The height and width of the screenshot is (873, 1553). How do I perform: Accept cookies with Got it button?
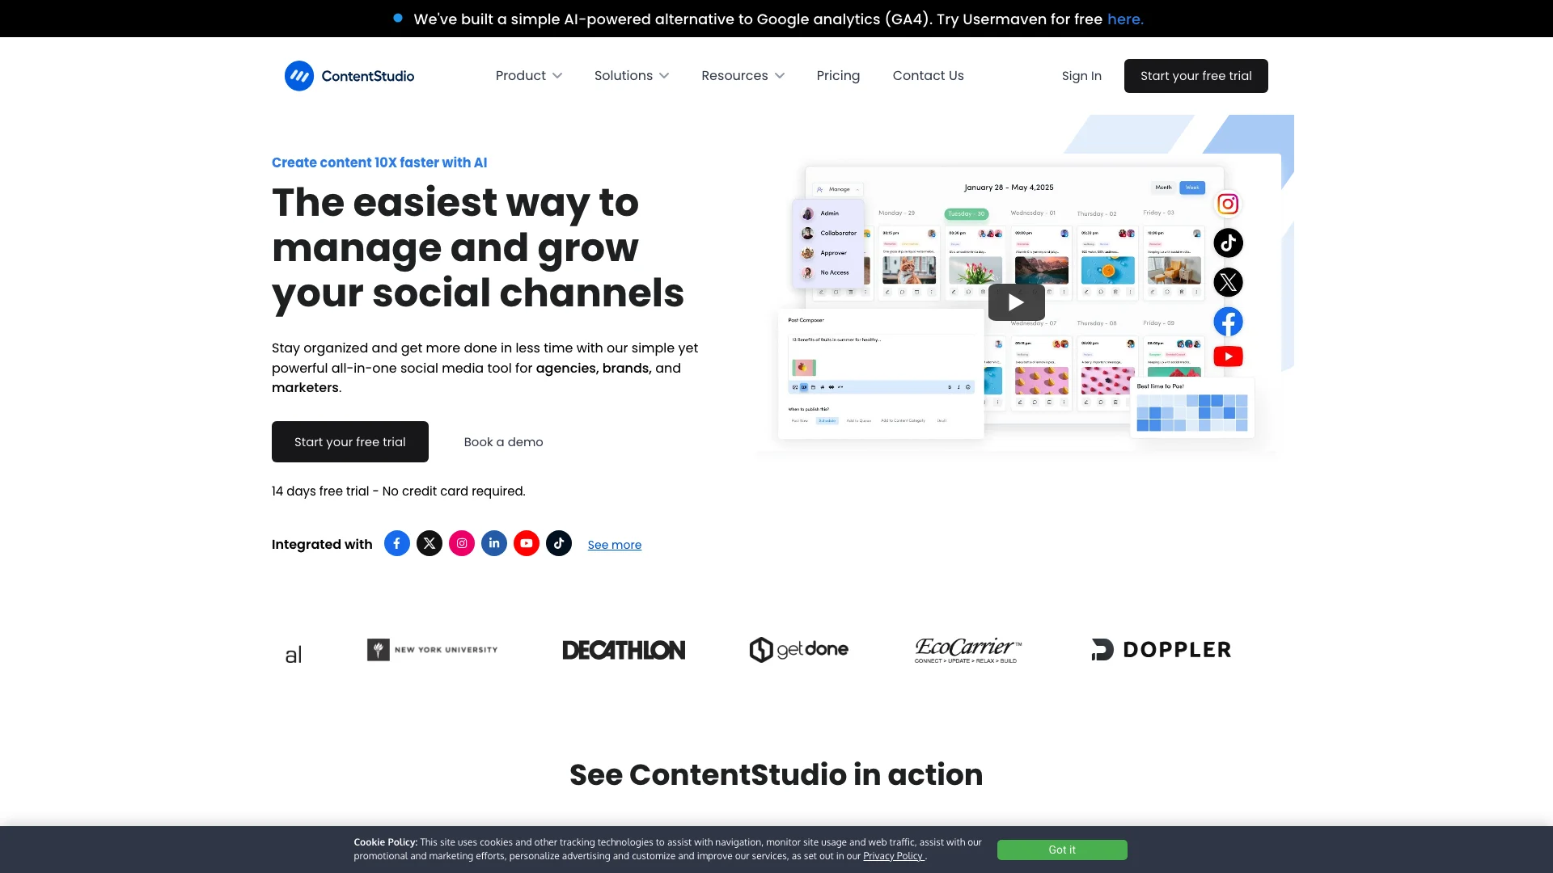[x=1062, y=850]
